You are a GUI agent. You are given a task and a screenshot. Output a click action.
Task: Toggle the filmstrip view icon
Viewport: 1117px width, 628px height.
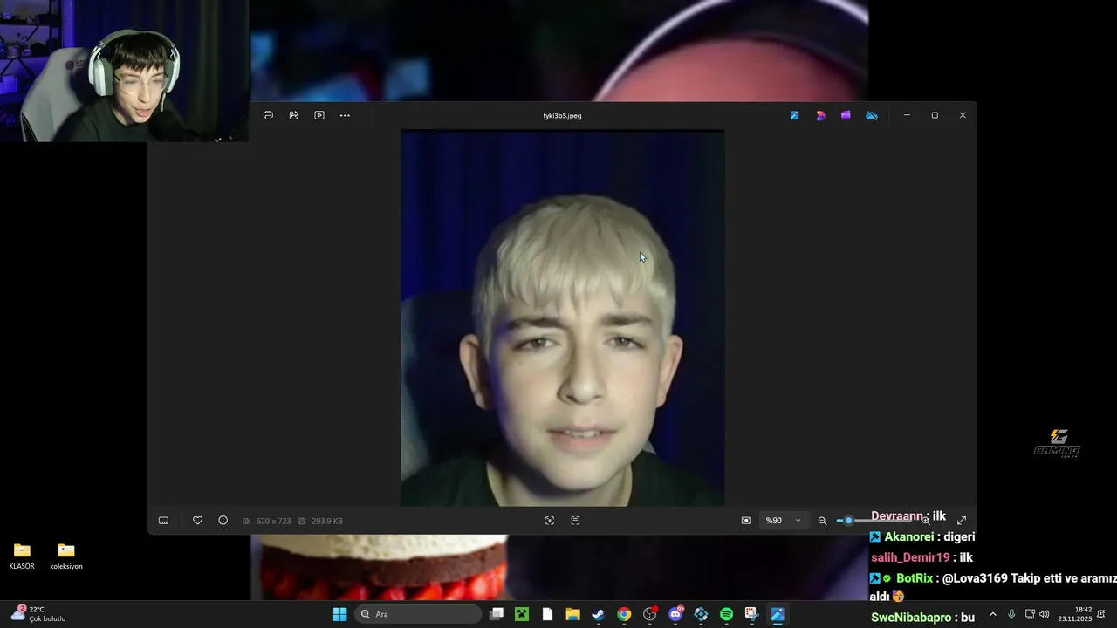[x=163, y=521]
